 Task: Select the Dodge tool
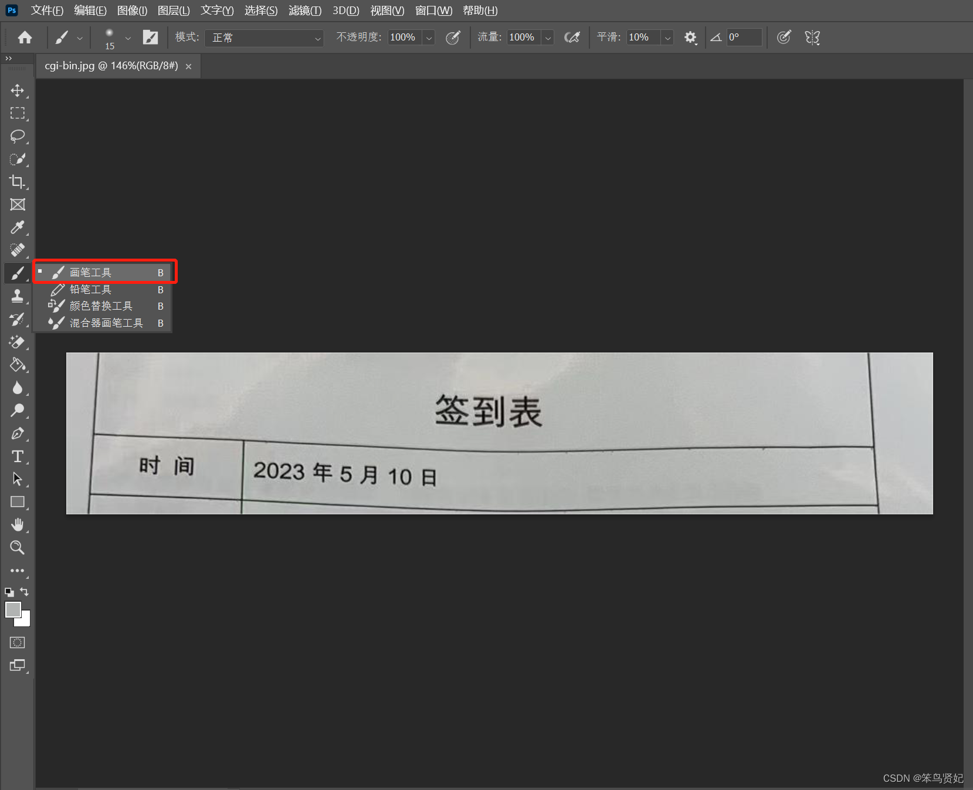point(18,411)
